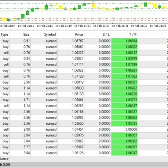Select the sell order priced 1.06285
Screen dimensions: 168x168
point(84,106)
